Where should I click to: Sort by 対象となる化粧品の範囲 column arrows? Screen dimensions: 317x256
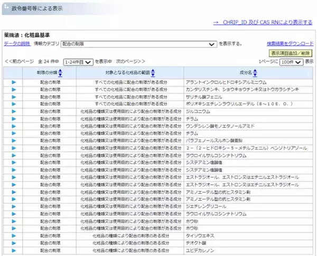click(x=153, y=73)
